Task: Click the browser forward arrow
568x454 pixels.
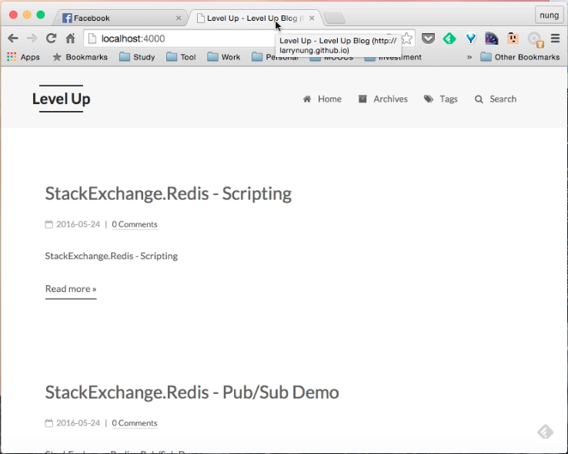Action: click(32, 38)
